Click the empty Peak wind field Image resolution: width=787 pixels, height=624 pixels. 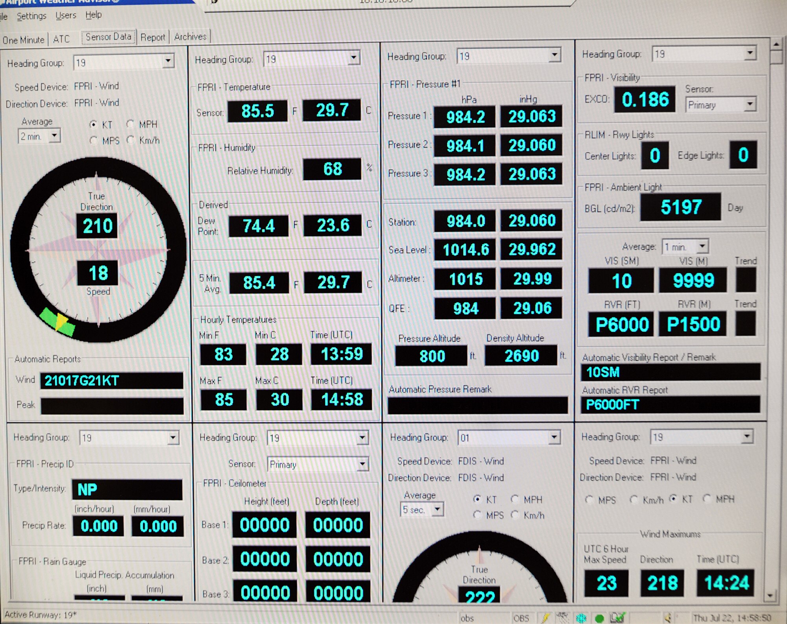tap(112, 406)
